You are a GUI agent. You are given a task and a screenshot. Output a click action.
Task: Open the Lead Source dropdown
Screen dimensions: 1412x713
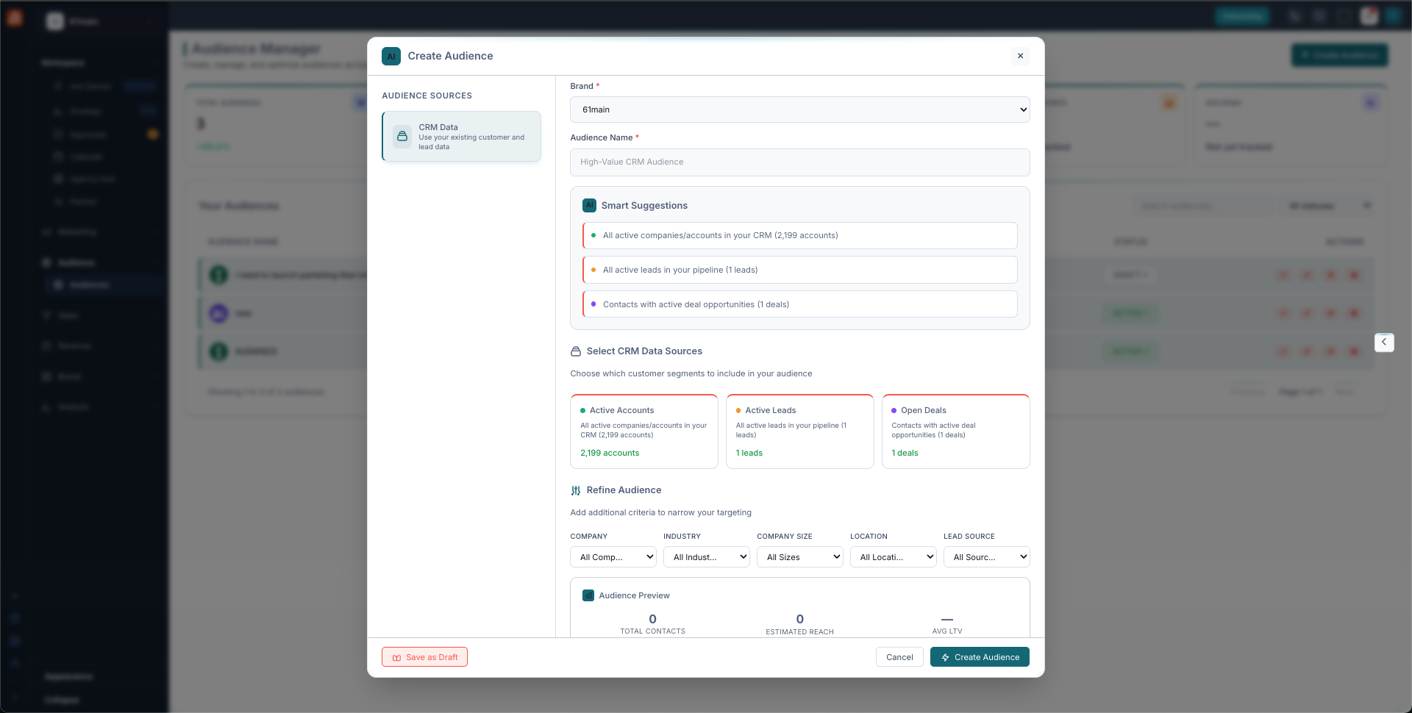tap(986, 557)
